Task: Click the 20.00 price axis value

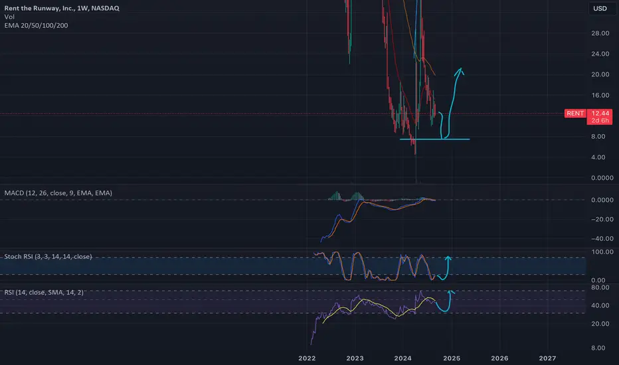Action: pyautogui.click(x=600, y=74)
